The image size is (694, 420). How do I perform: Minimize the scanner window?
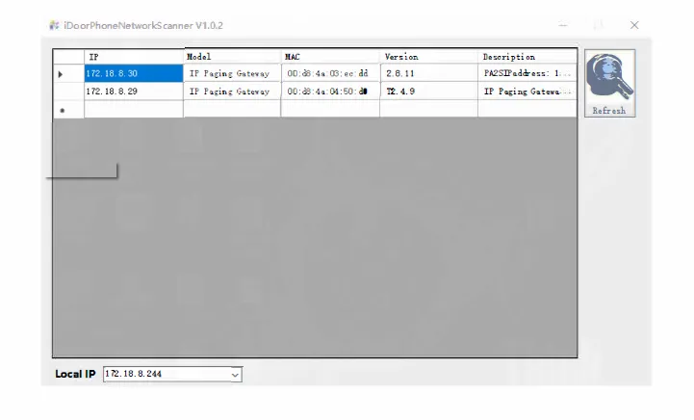click(x=563, y=25)
